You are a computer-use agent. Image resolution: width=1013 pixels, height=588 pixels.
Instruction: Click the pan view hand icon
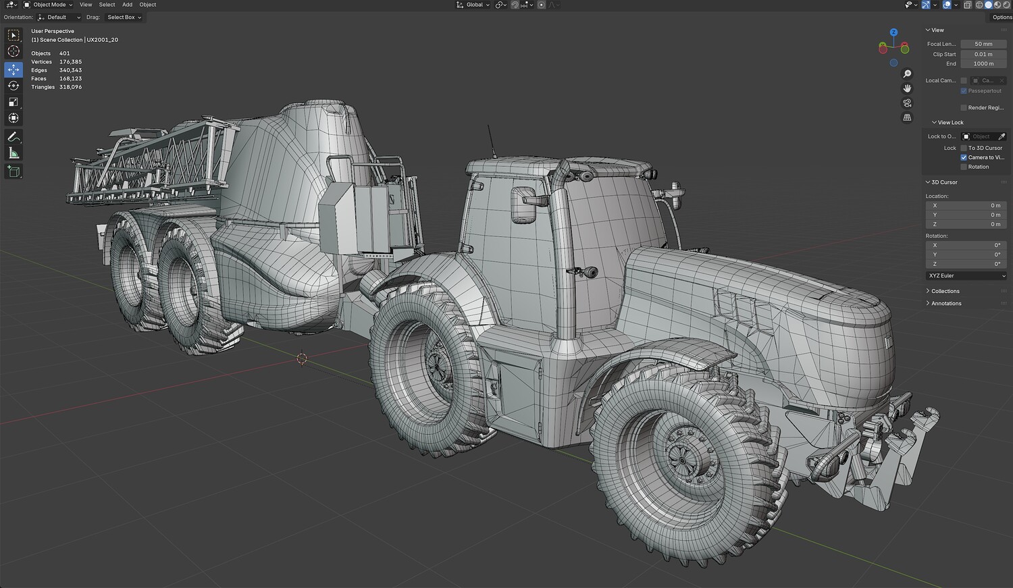908,88
